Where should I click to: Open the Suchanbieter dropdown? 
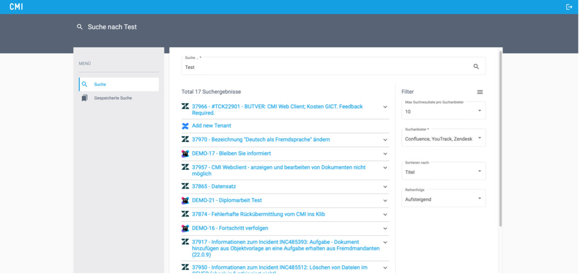click(x=443, y=138)
